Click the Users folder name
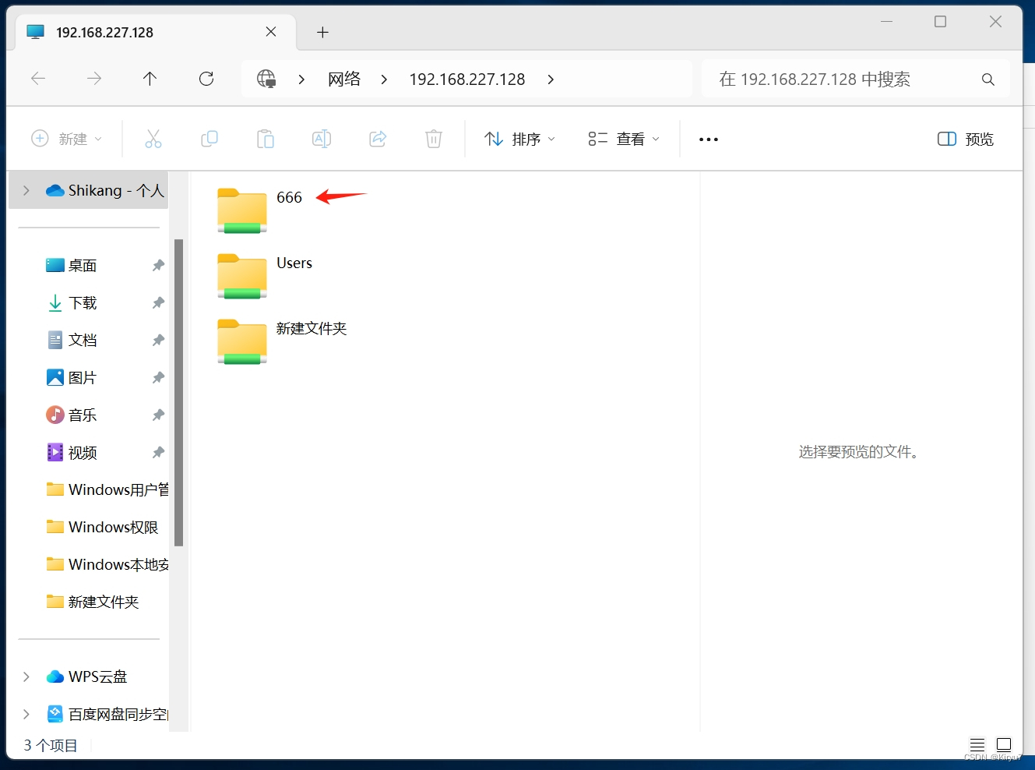This screenshot has height=770, width=1035. pyautogui.click(x=294, y=263)
